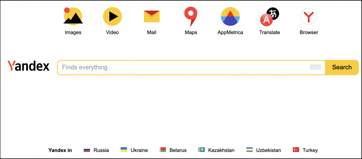Select the Russia country link
Viewport: 362px width, 159px height.
pos(101,150)
